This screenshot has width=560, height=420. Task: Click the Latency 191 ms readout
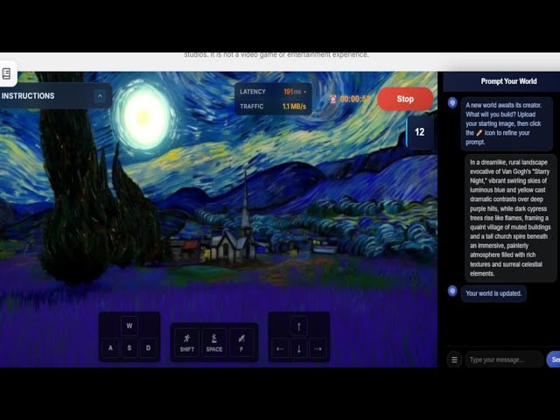point(273,92)
